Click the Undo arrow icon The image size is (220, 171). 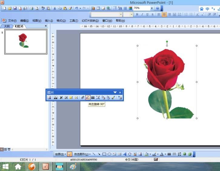pos(76,8)
